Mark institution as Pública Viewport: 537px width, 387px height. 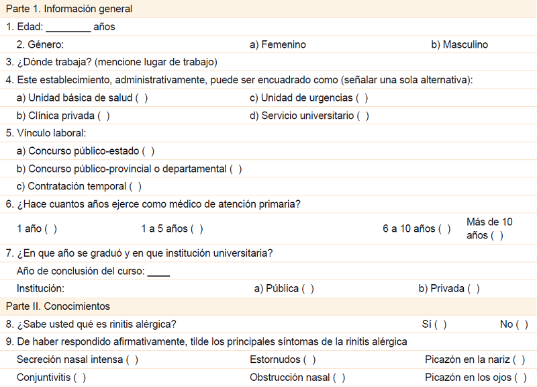coord(307,289)
